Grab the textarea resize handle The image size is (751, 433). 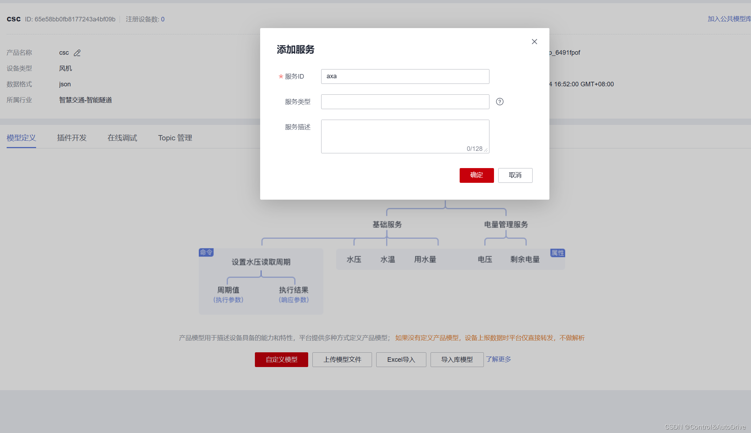pos(486,150)
